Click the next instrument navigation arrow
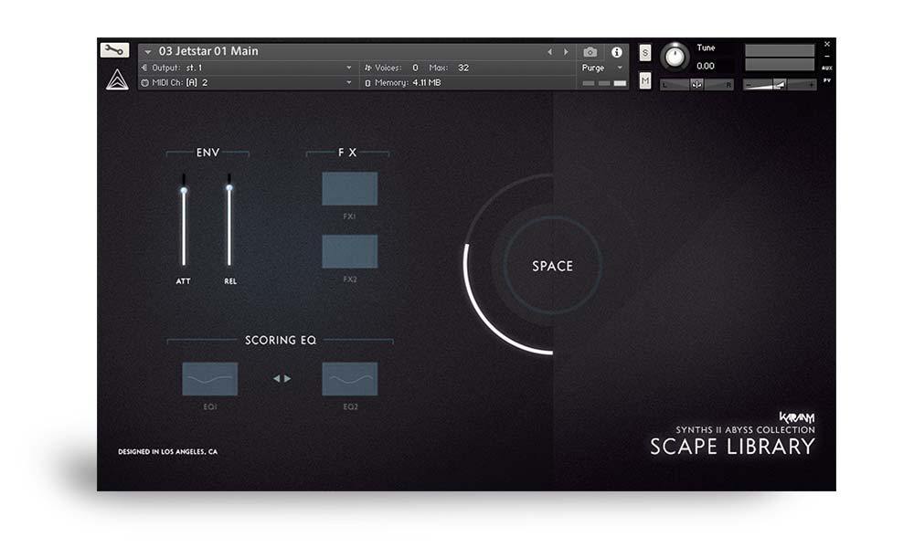Image resolution: width=914 pixels, height=548 pixels. (x=566, y=52)
